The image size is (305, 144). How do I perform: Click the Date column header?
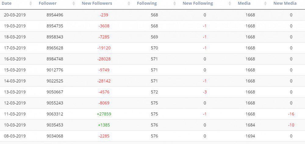(7, 3)
